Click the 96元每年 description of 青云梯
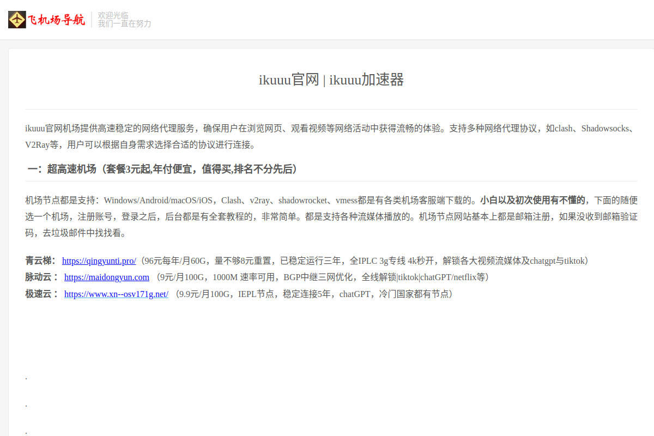This screenshot has width=654, height=436. (364, 261)
